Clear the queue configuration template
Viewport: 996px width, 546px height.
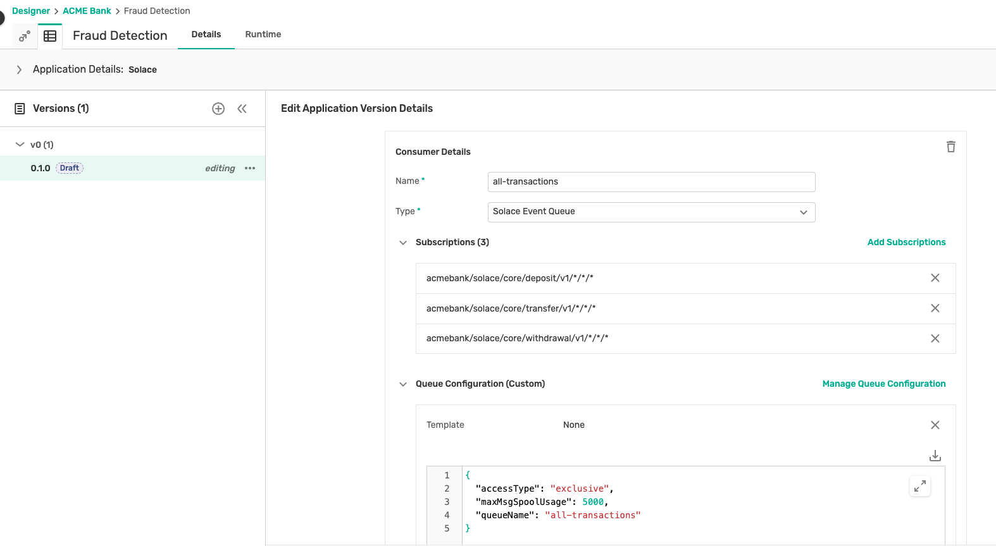pyautogui.click(x=935, y=425)
